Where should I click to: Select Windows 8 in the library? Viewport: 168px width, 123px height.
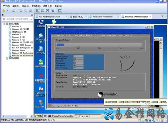coord(16,27)
